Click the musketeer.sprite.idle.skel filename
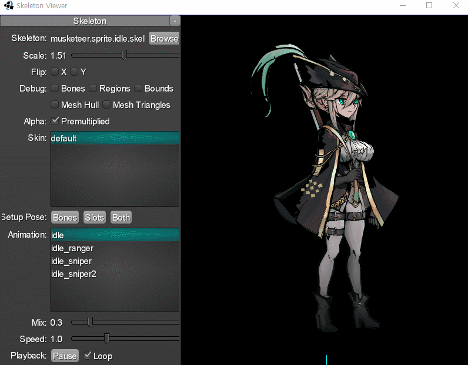 pos(98,39)
